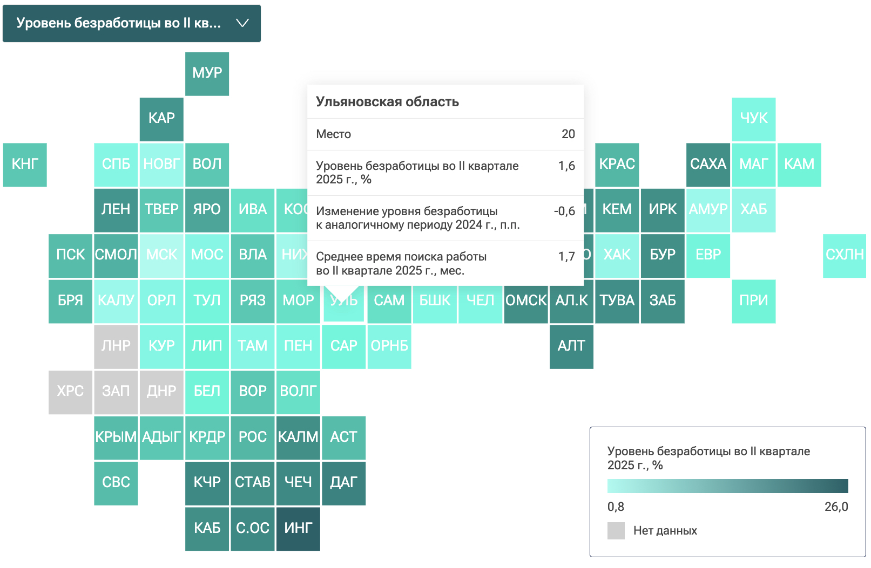Click the ДАГ region tile

coord(343,483)
